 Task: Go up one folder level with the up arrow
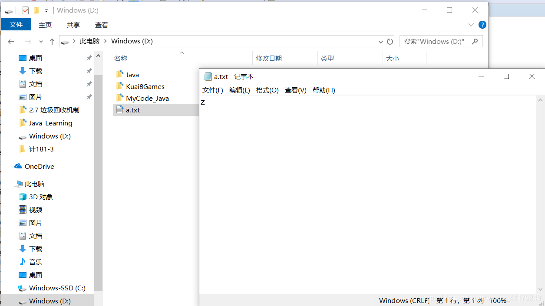(x=52, y=42)
